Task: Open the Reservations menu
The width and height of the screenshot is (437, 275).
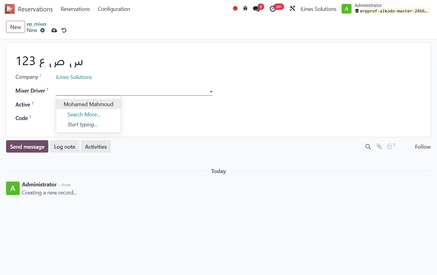Action: [x=75, y=9]
